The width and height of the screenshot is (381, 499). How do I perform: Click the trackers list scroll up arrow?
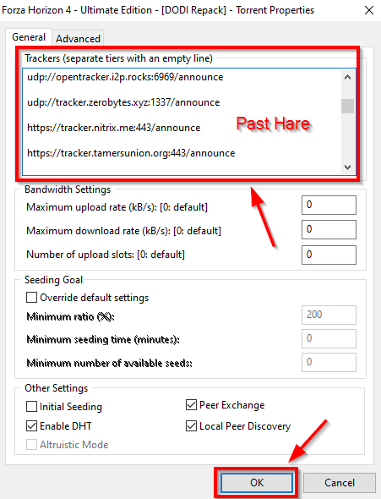347,77
